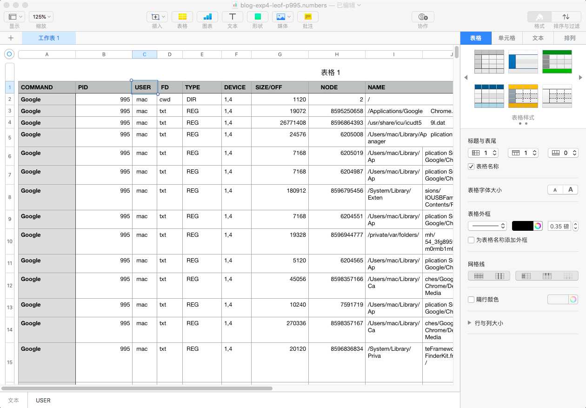Open the document title dropdown arrow
The image size is (586, 408).
coord(359,5)
